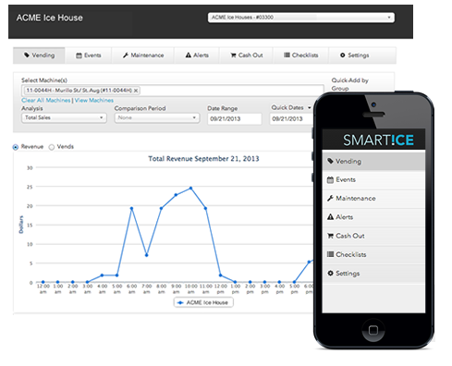Click the 10:00 am peak data point
The height and width of the screenshot is (366, 452).
(190, 188)
